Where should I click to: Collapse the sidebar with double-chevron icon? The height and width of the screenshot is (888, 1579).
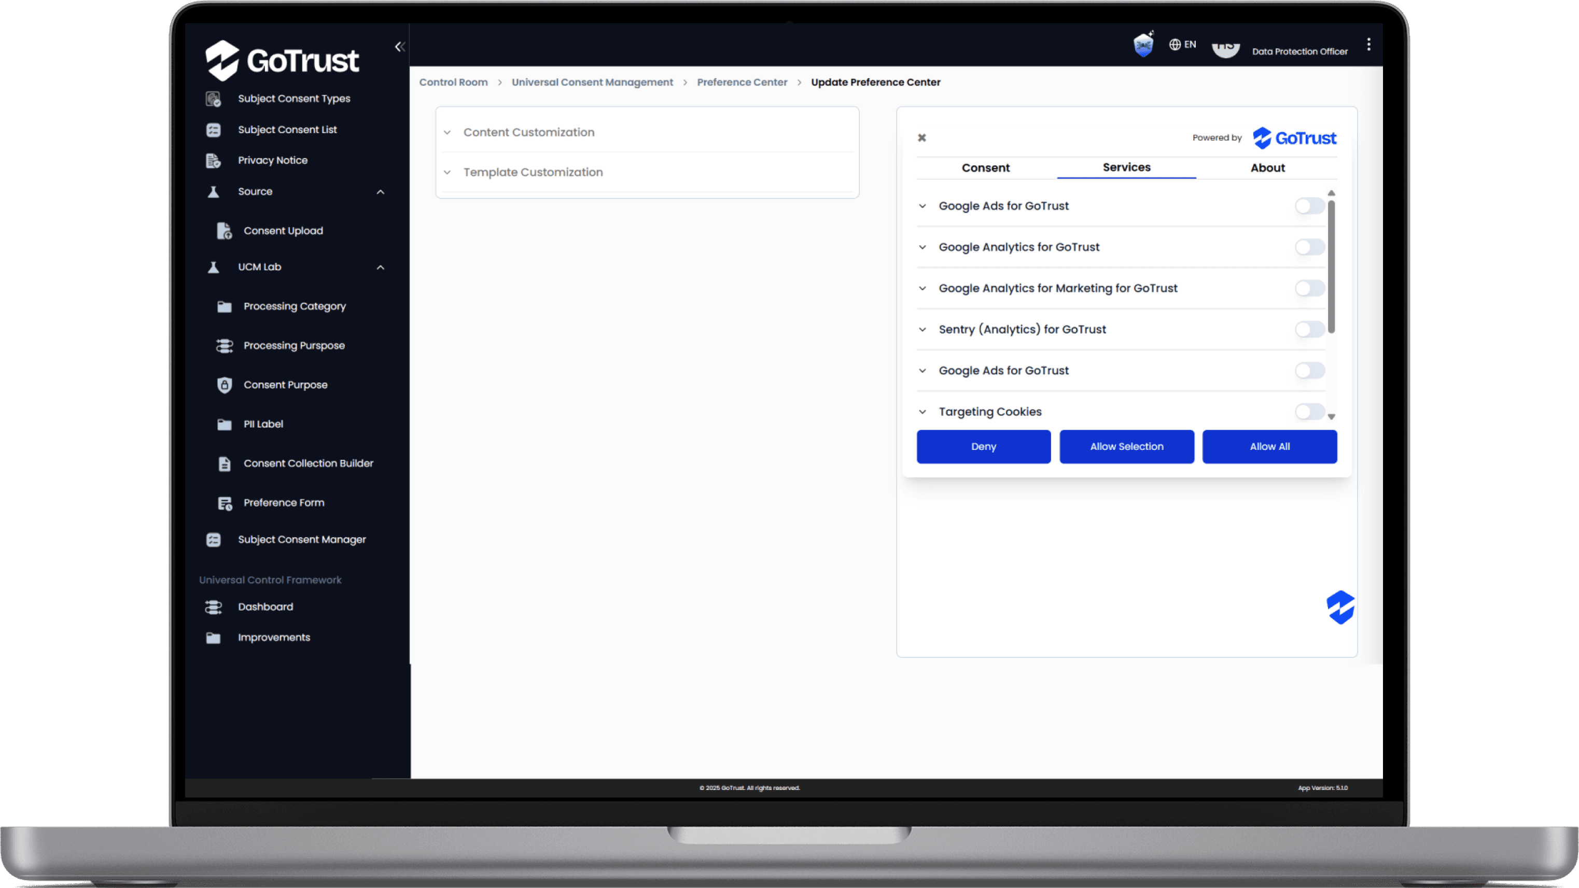400,47
